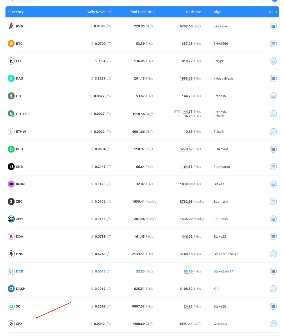
Task: Open the DCR currency link
Action: coord(19,271)
